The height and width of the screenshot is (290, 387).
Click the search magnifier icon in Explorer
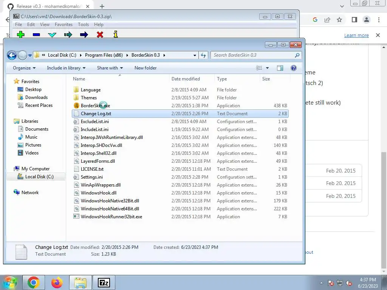tap(297, 55)
